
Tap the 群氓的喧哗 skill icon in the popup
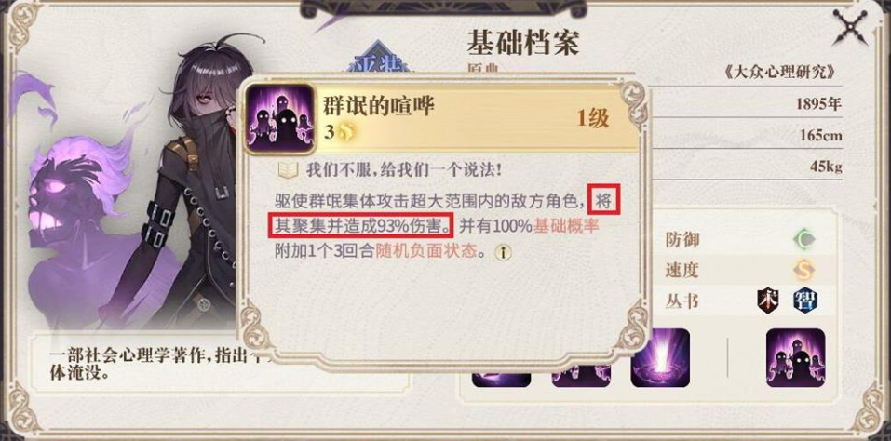click(280, 119)
